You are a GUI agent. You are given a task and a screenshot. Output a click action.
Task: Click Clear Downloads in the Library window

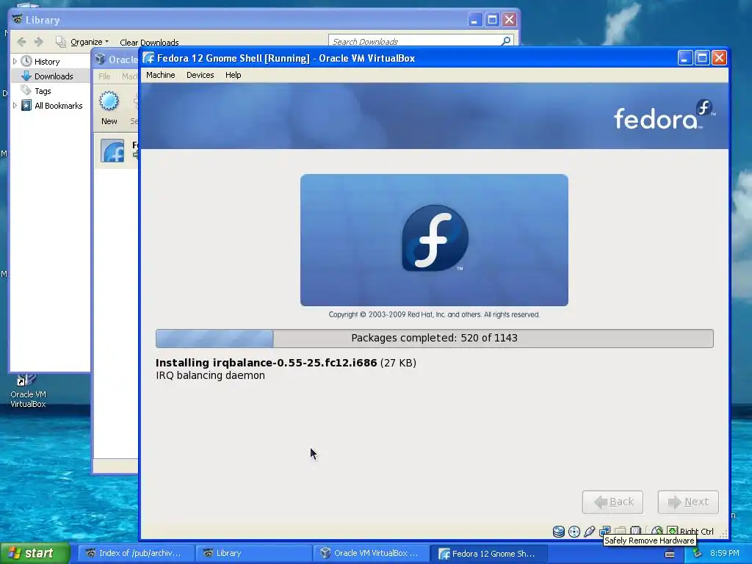[x=149, y=42]
